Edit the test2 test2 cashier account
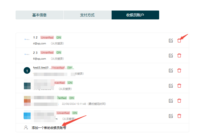This screenshot has height=140, width=197. (x=171, y=70)
